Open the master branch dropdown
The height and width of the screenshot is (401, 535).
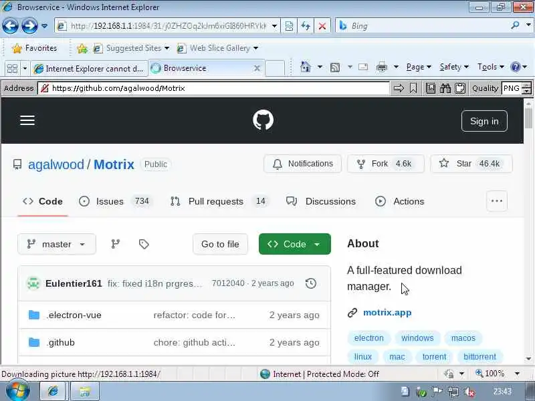click(57, 244)
